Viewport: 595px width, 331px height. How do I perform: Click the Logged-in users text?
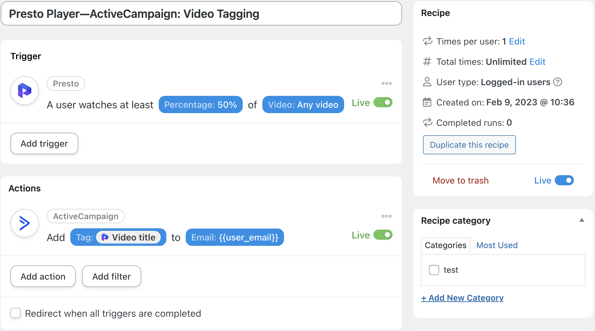516,82
